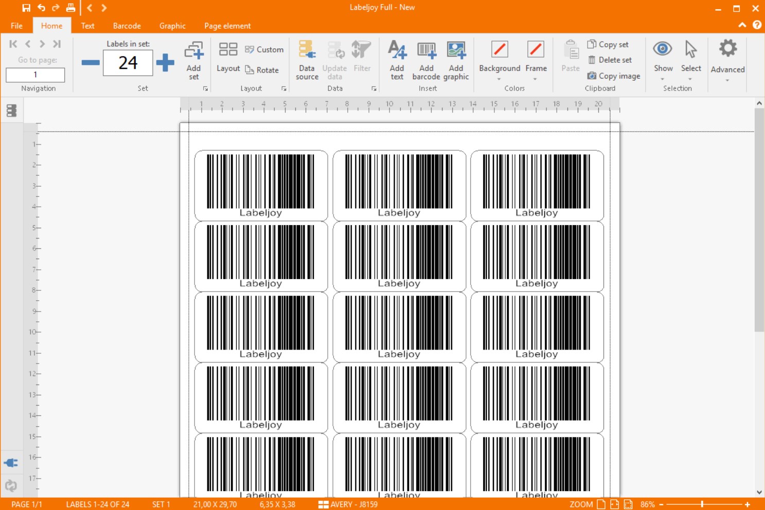Viewport: 765px width, 510px height.
Task: Zoom in with plus in status bar
Action: [748, 504]
